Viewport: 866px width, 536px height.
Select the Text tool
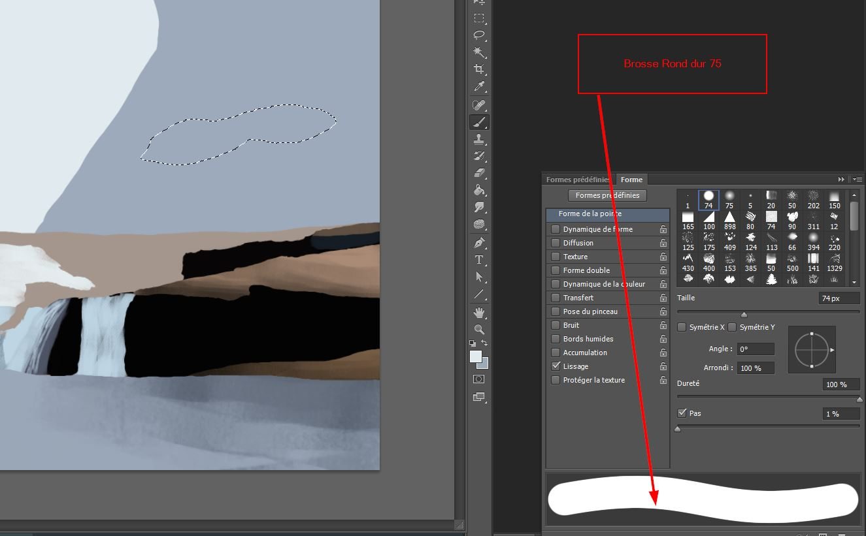tap(479, 260)
